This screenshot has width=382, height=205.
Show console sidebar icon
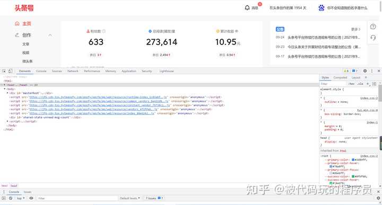pyautogui.click(x=4, y=198)
